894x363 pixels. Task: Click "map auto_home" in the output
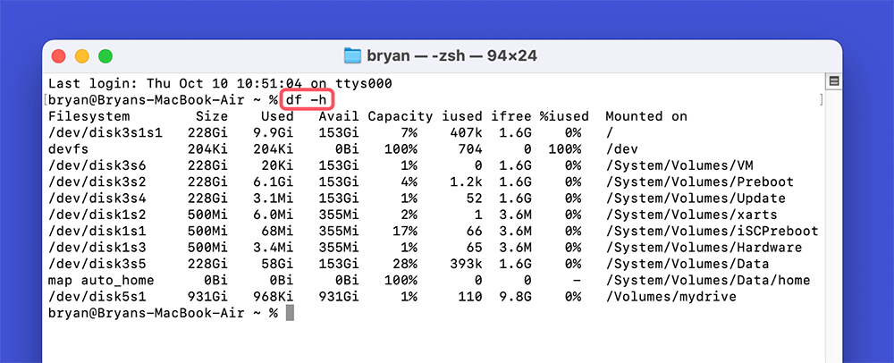coord(101,281)
